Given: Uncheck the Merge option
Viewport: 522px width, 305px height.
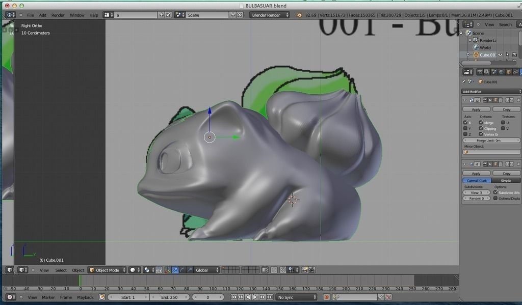Looking at the screenshot, I should [481, 122].
